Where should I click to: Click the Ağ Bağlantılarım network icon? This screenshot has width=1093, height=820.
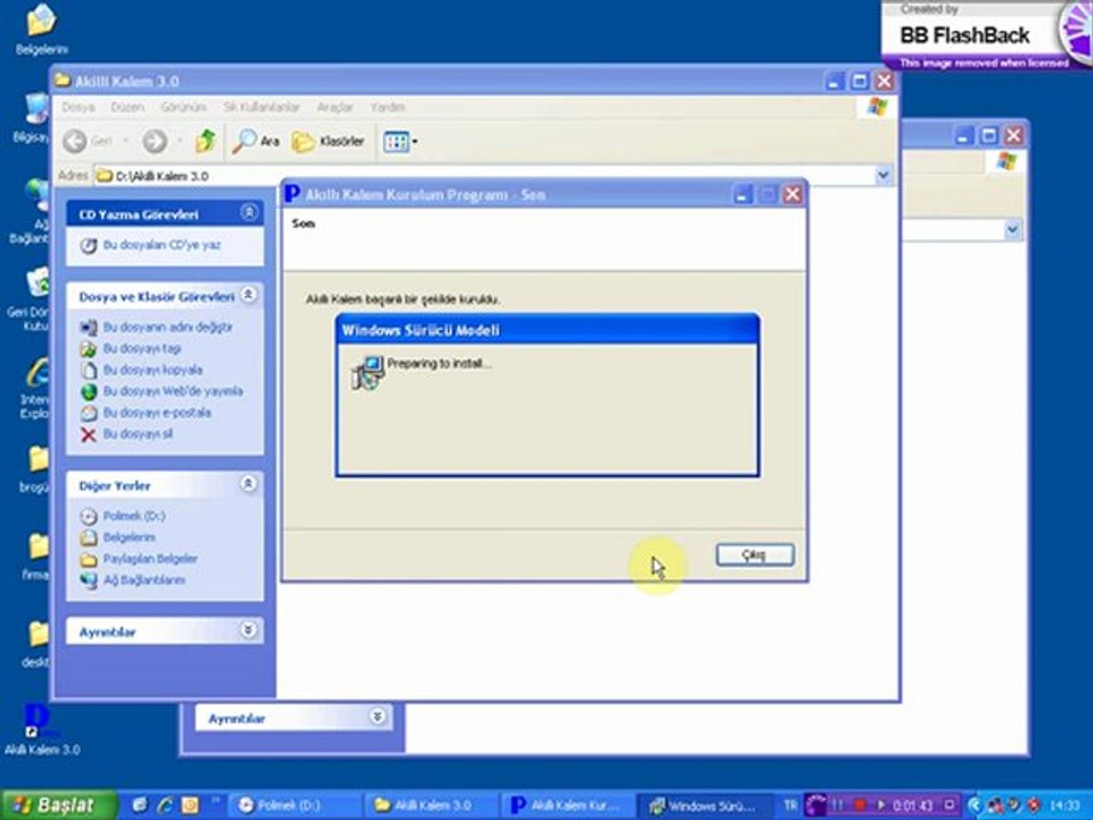(89, 580)
